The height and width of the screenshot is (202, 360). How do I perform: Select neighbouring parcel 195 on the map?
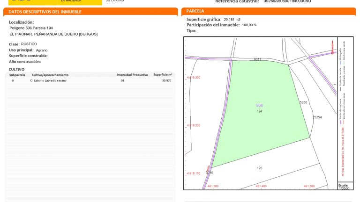(x=260, y=168)
